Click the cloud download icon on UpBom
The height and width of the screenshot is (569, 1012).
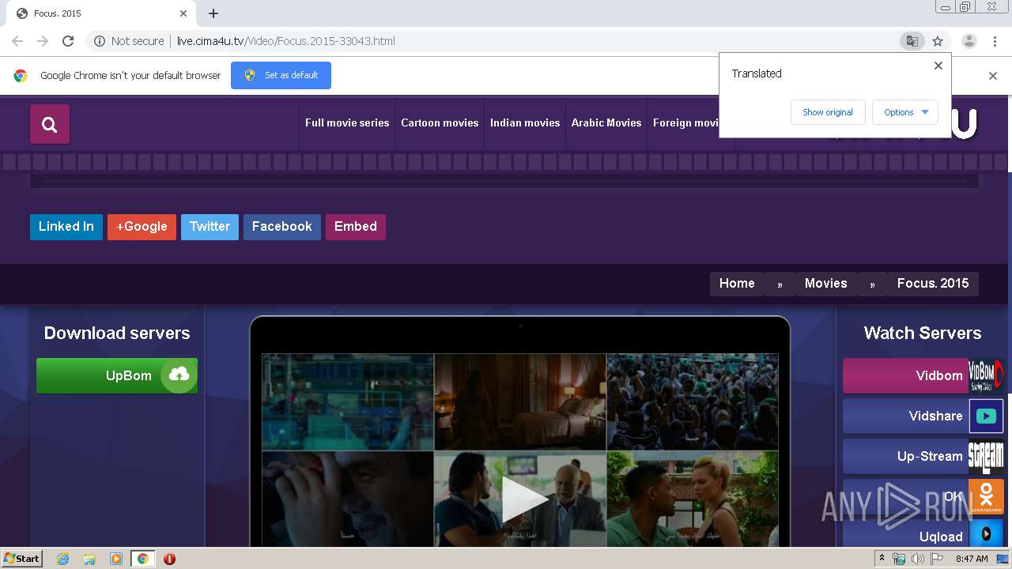pyautogui.click(x=179, y=375)
